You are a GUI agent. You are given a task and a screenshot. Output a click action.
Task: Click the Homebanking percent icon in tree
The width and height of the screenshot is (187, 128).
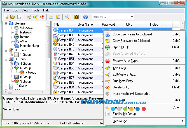click(16, 46)
